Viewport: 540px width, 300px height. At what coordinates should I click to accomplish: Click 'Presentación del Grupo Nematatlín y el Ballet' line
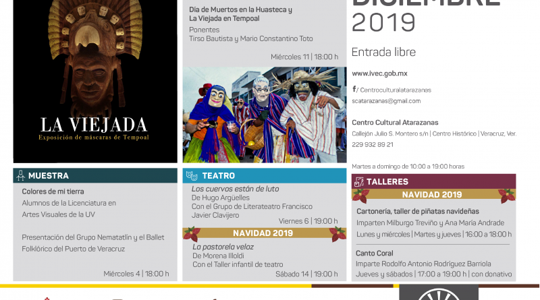coord(93,237)
